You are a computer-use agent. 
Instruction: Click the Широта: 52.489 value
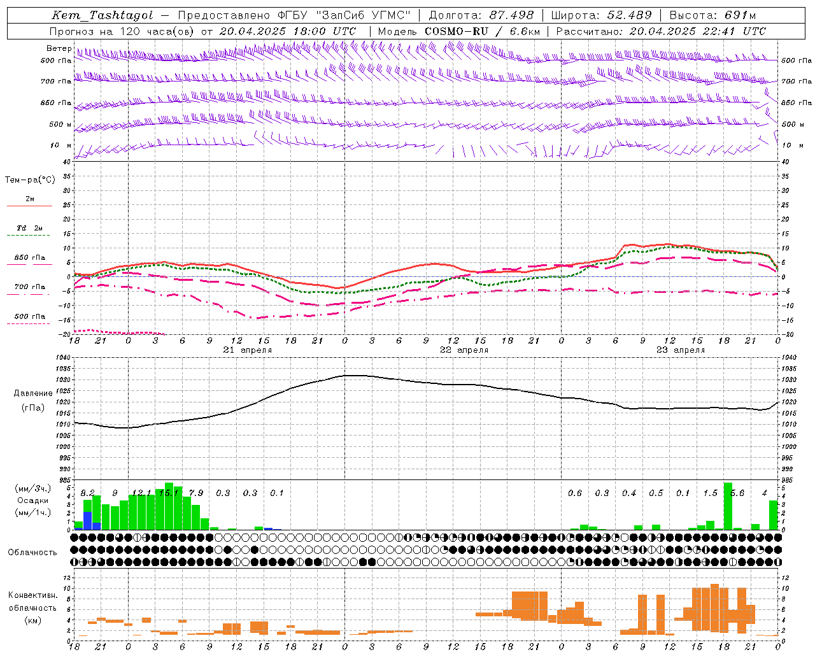point(601,15)
